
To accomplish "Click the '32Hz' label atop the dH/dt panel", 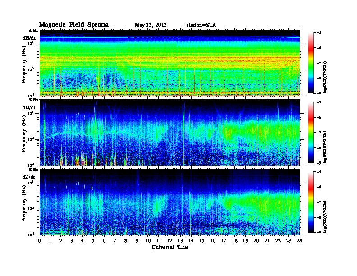I will pos(33,30).
